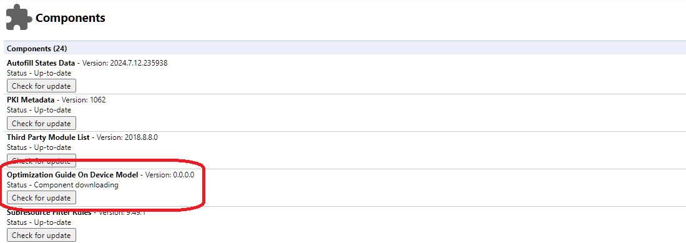The image size is (686, 243).
Task: Select the Third Party Module List name
Action: point(48,137)
